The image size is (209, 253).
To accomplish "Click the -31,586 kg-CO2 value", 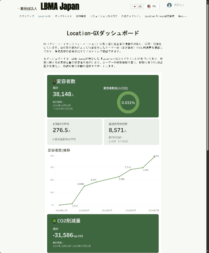I will 68,235.
